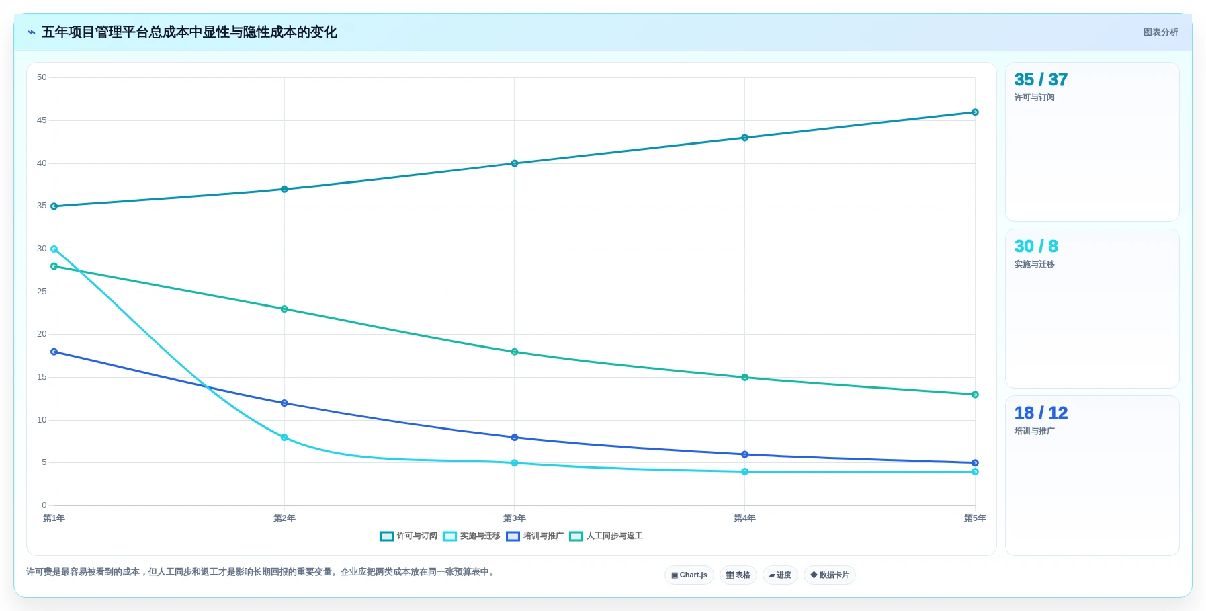Toggle the 人工同步与返工 legend series
This screenshot has height=611, width=1206.
click(606, 536)
